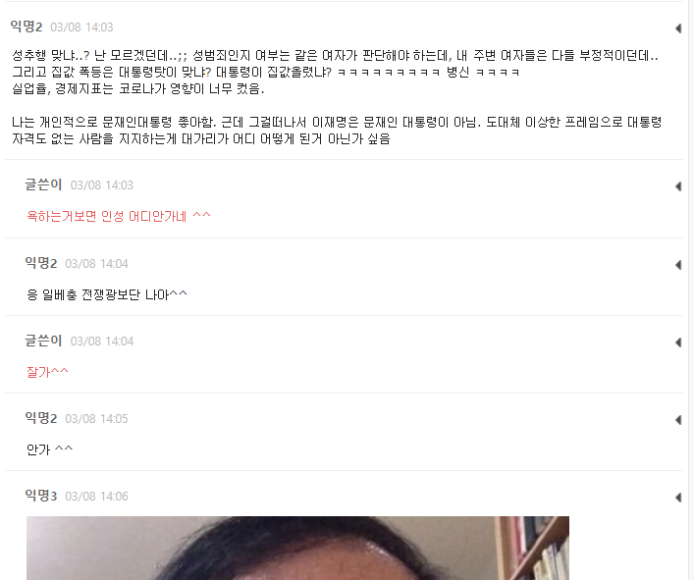Open arrow menu on 글쓴이 14:03 reply
The image size is (694, 580).
tap(678, 186)
